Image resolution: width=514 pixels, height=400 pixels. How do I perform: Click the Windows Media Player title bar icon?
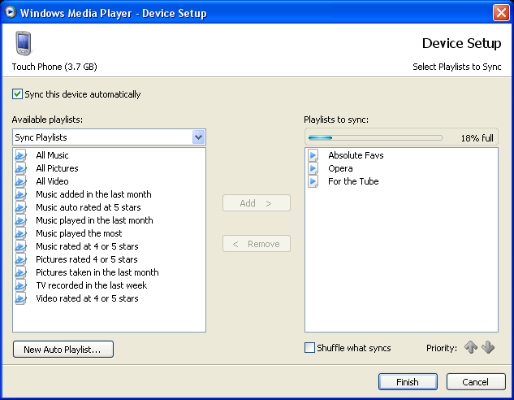[x=11, y=12]
